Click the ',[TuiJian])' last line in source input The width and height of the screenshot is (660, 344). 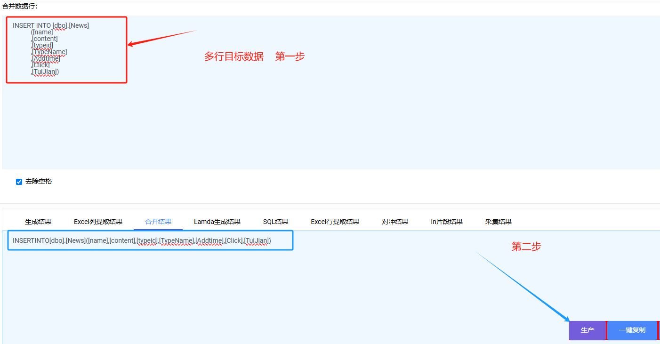click(x=45, y=72)
